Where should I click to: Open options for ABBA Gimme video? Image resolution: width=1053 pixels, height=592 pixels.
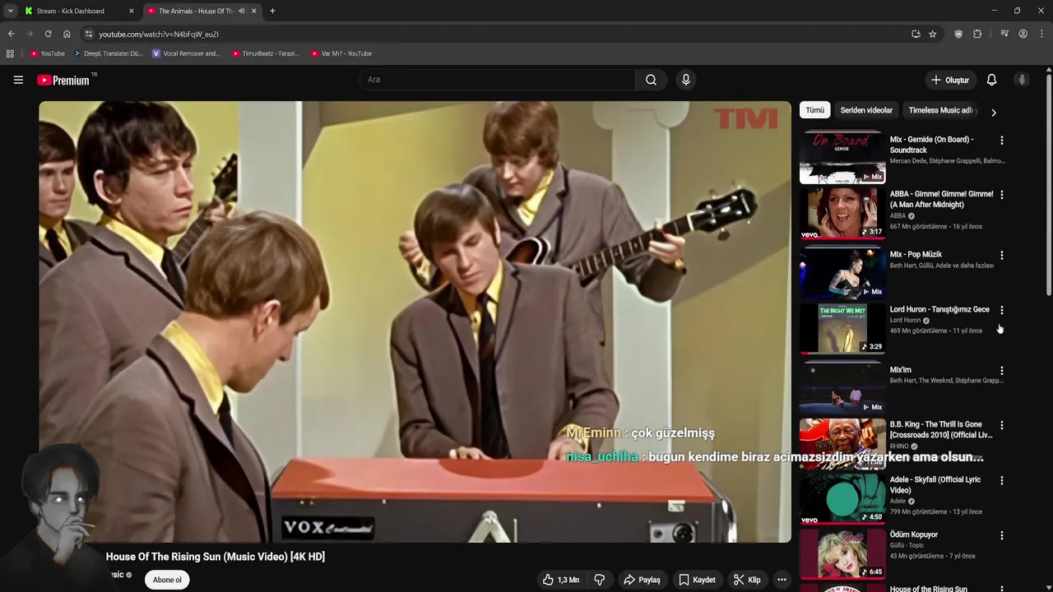[1001, 195]
